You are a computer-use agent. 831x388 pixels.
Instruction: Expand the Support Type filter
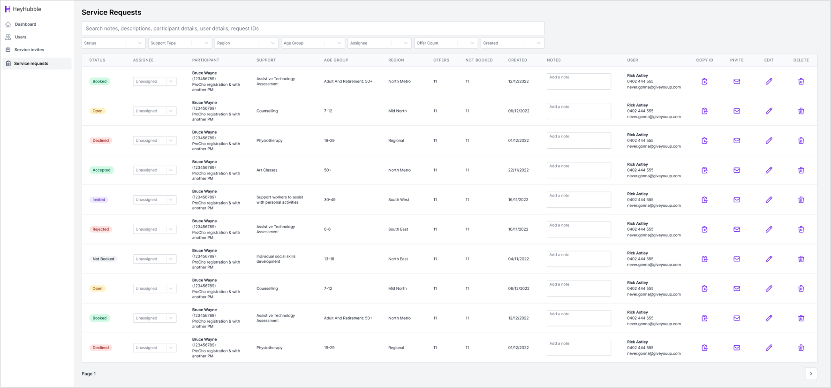(180, 43)
